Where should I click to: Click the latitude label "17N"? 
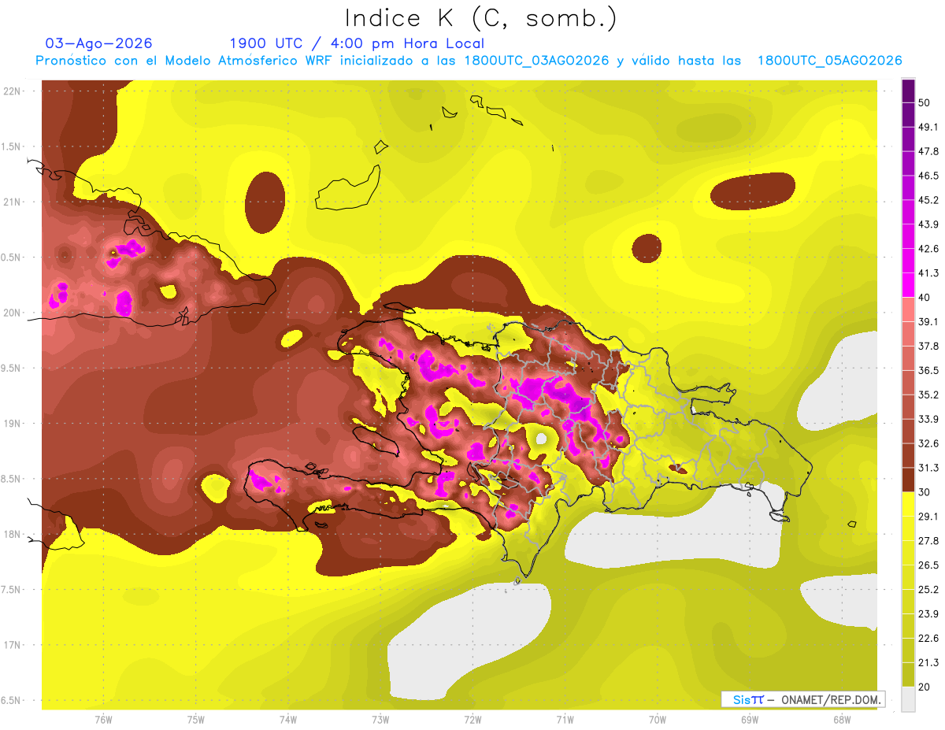[x=13, y=645]
